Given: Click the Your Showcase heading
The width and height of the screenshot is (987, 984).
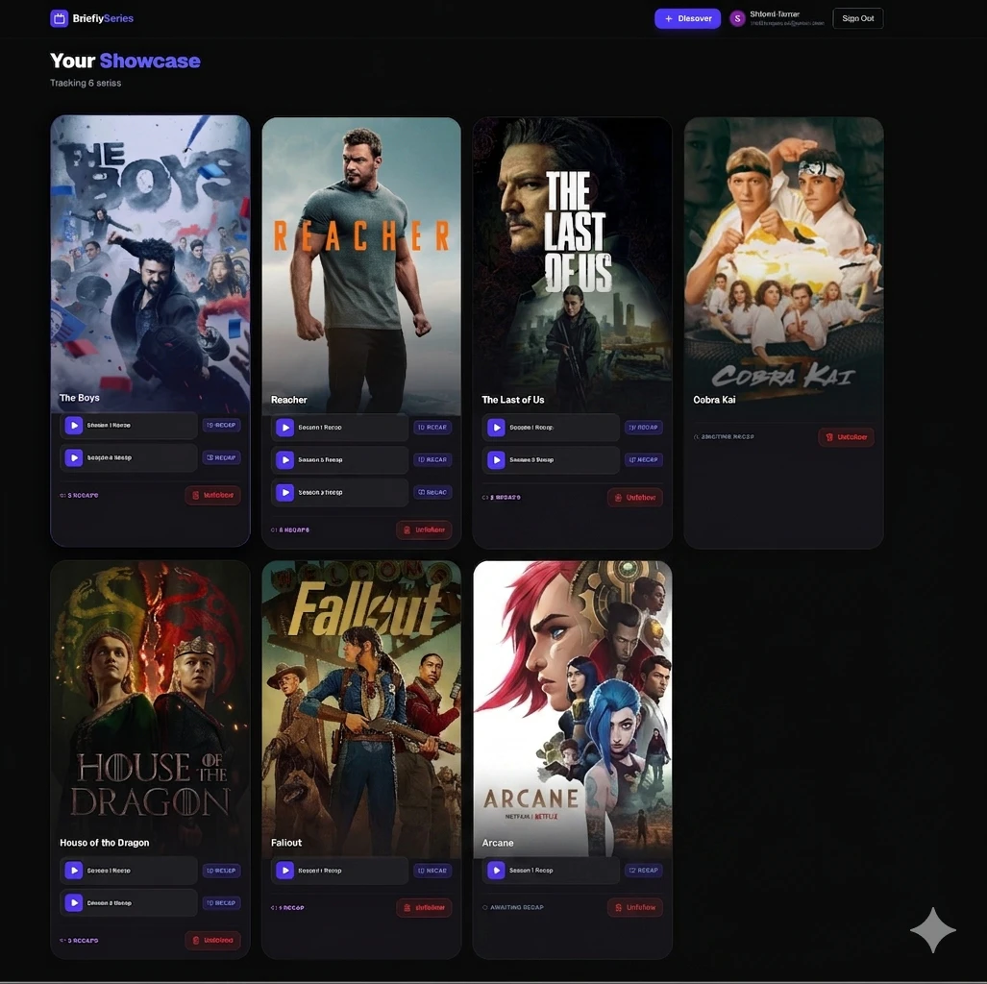Looking at the screenshot, I should pyautogui.click(x=125, y=61).
